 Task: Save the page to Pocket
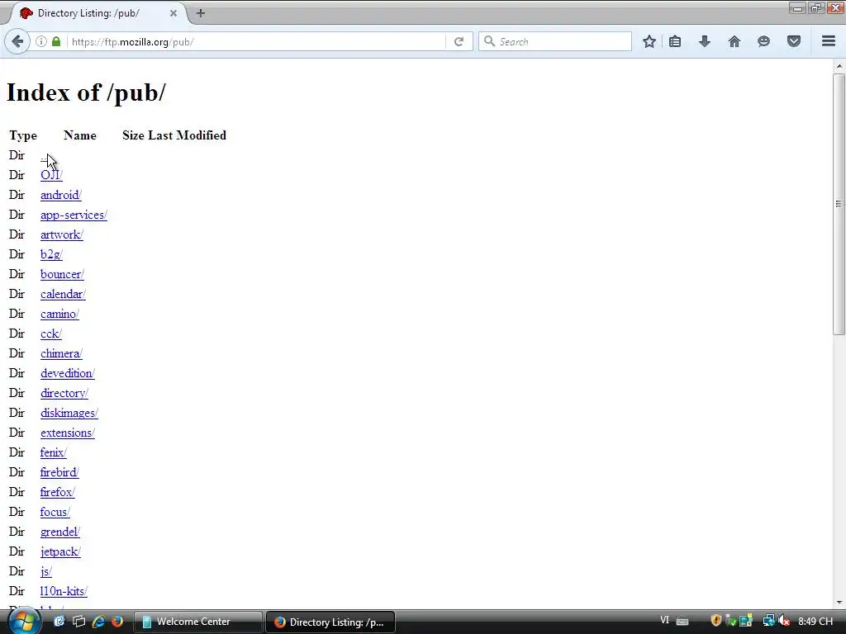(794, 41)
